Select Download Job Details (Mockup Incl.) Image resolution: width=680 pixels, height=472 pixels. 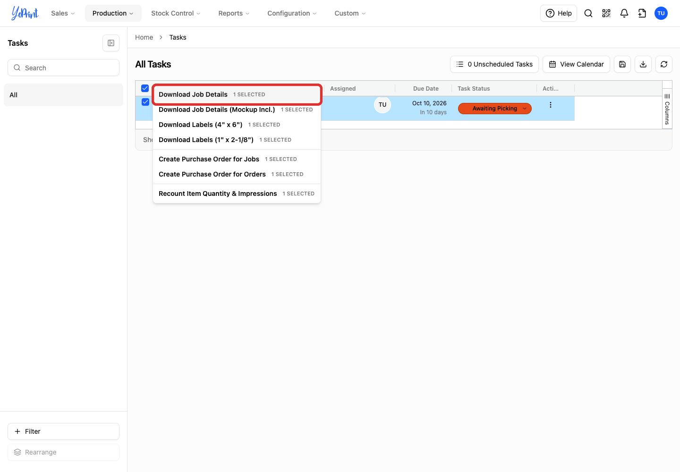pyautogui.click(x=237, y=110)
